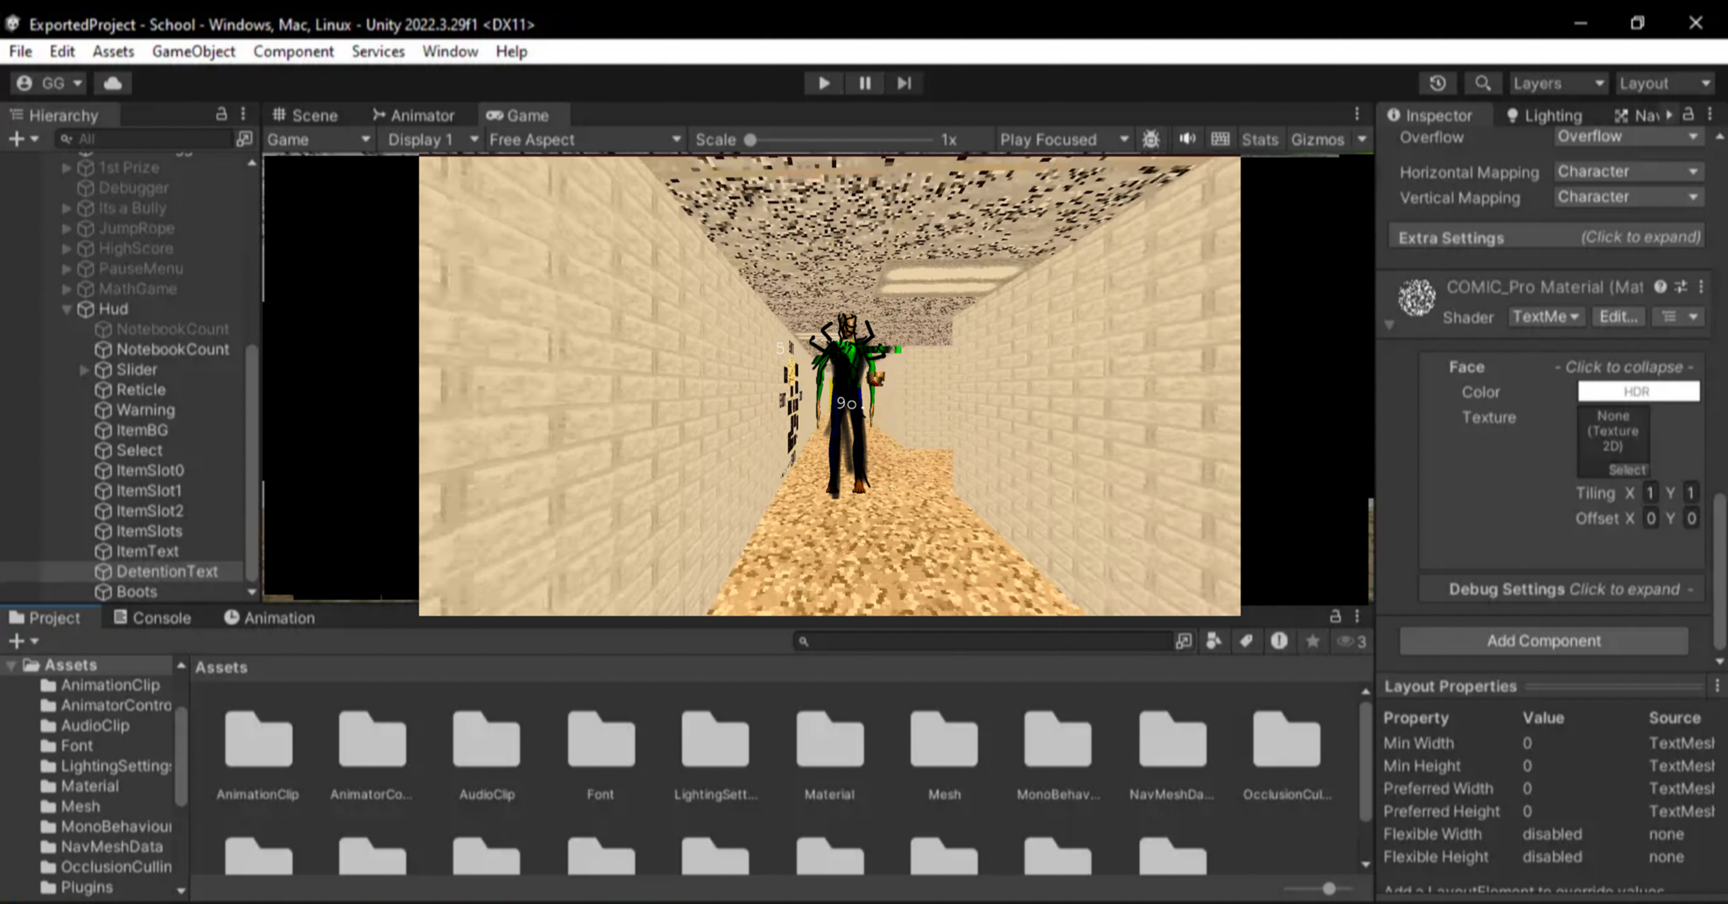The image size is (1728, 904).
Task: Open the Game view mode dropdown
Action: (x=319, y=140)
